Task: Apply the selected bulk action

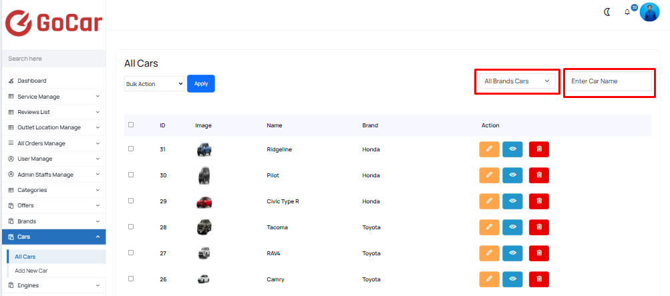Action: pos(201,83)
